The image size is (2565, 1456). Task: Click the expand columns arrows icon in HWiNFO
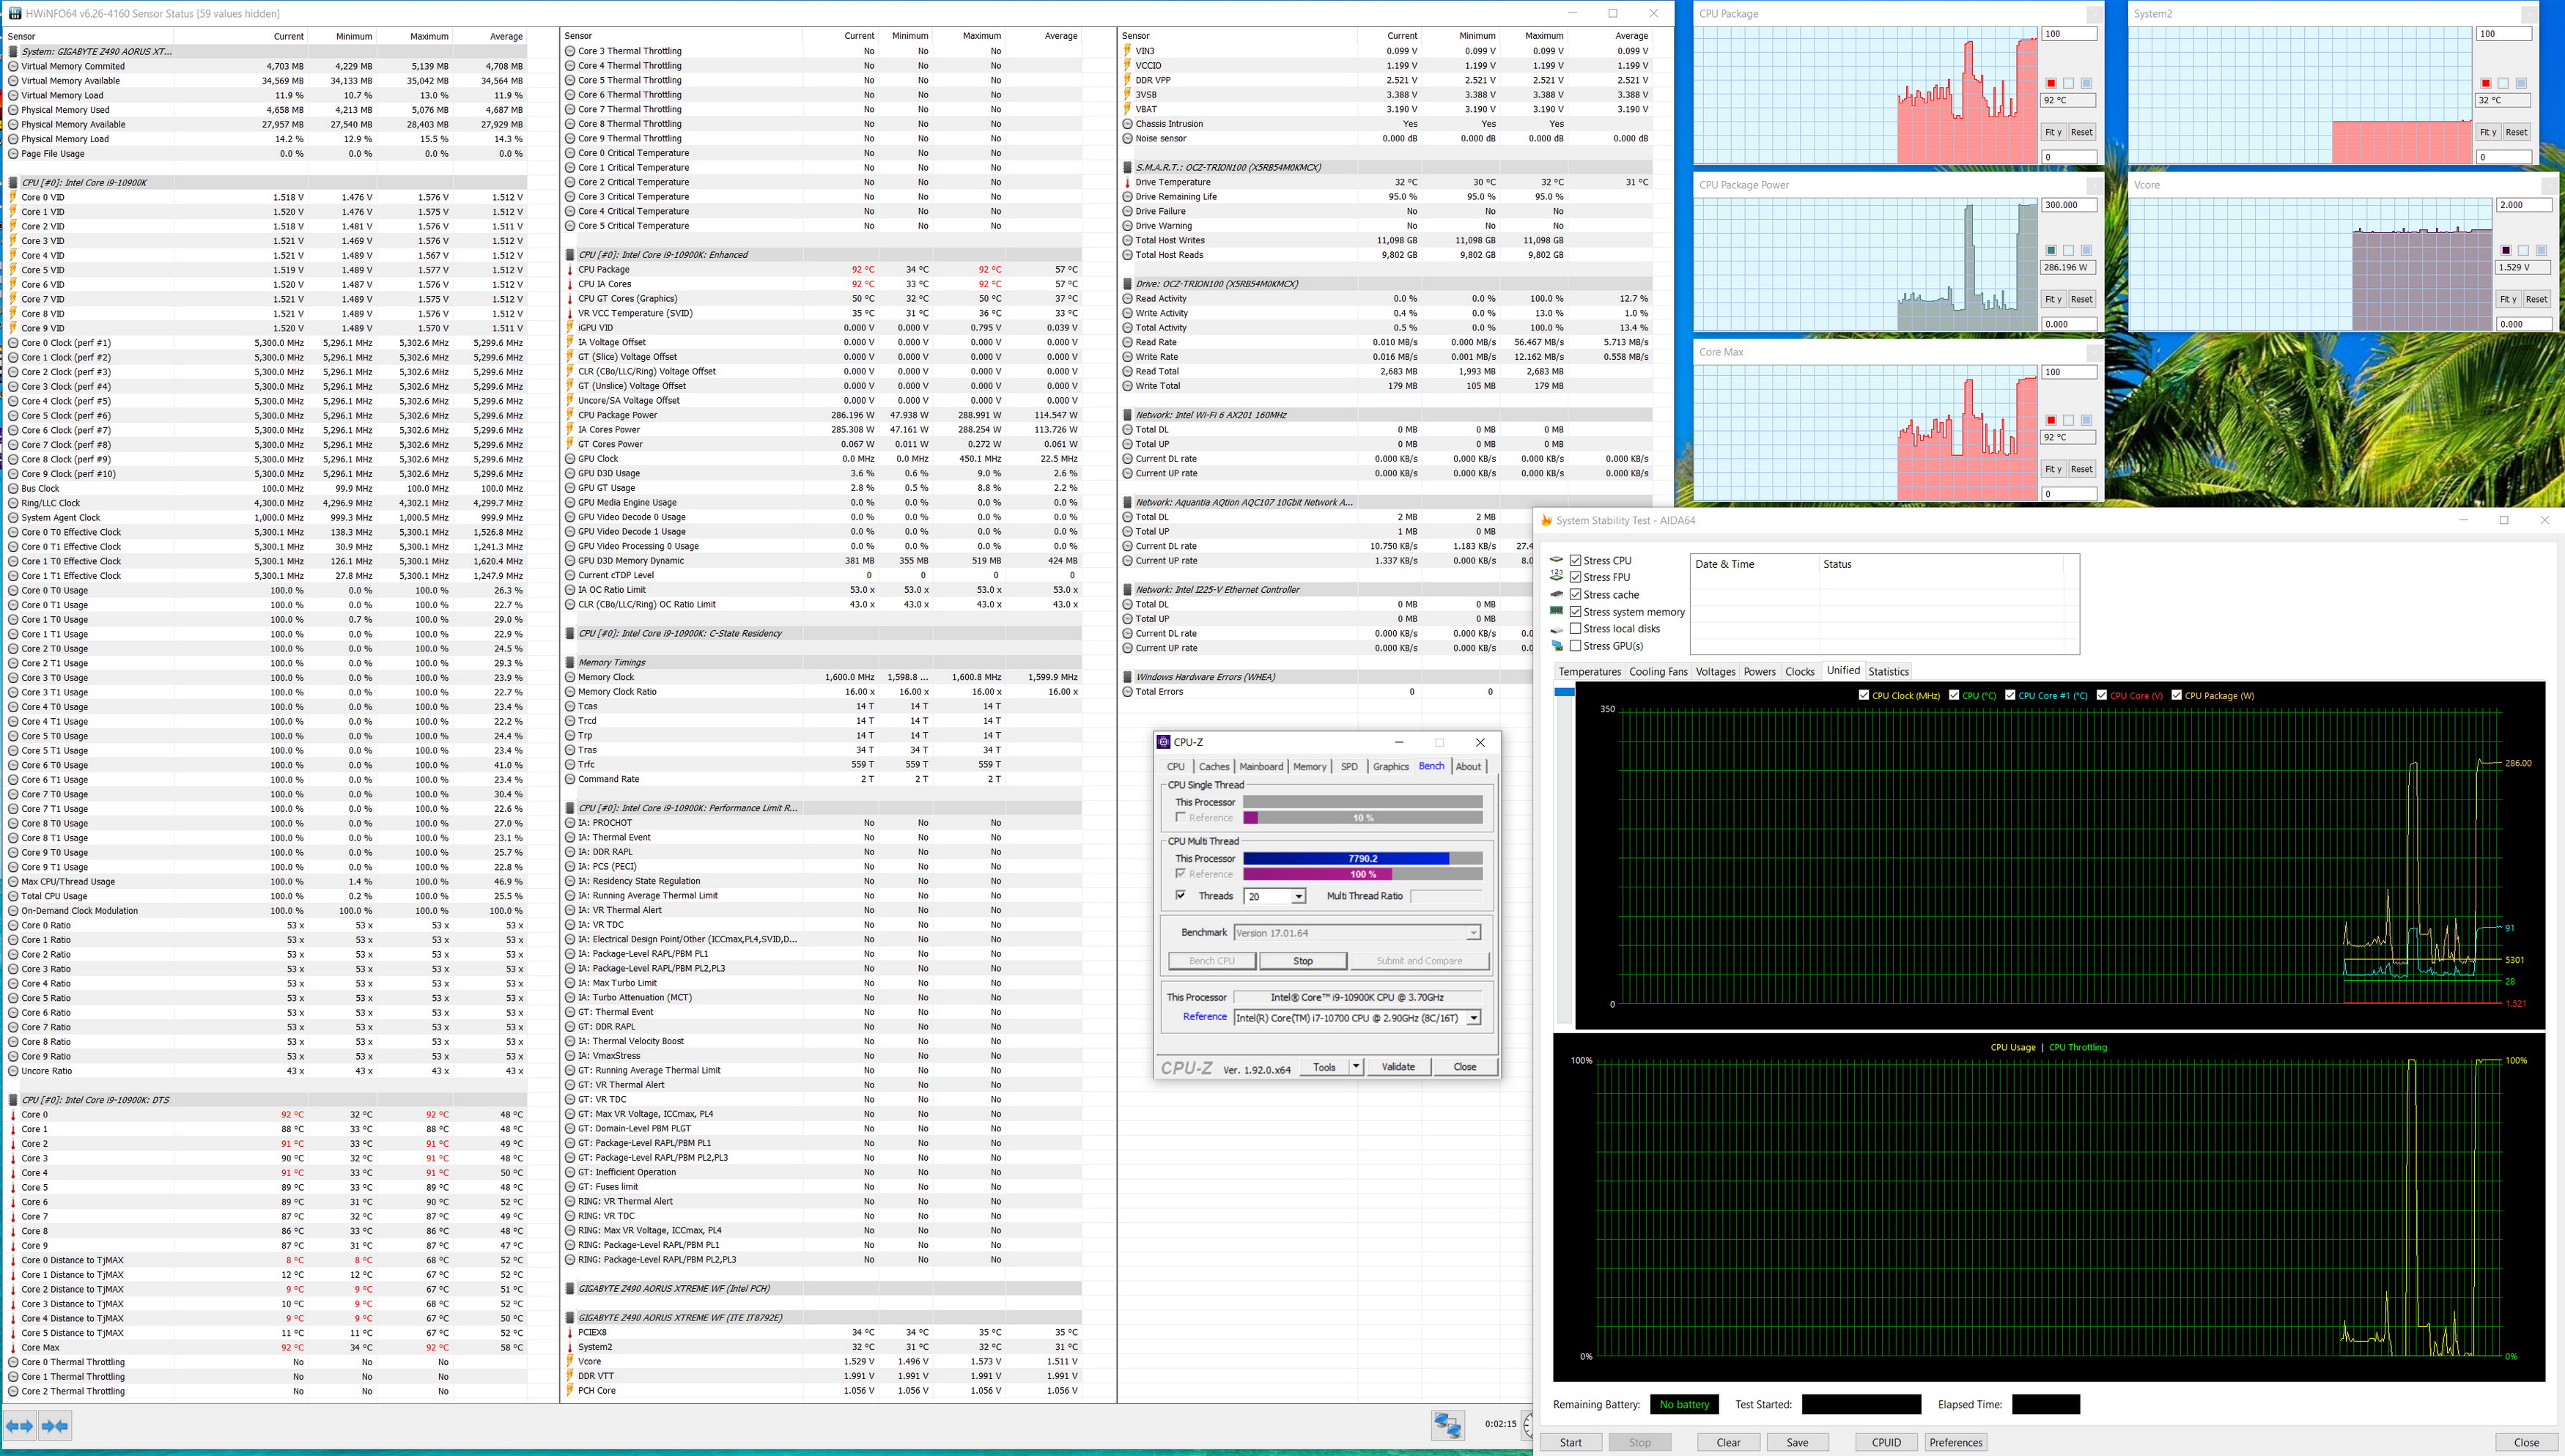pos(19,1426)
